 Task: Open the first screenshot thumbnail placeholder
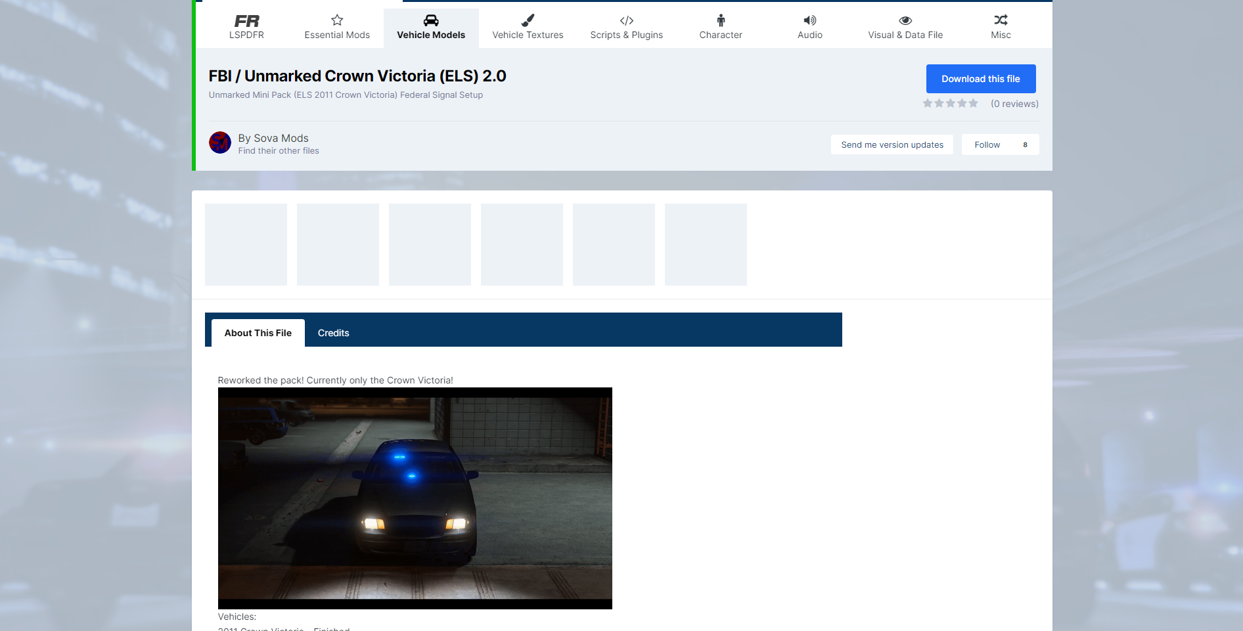pos(246,244)
